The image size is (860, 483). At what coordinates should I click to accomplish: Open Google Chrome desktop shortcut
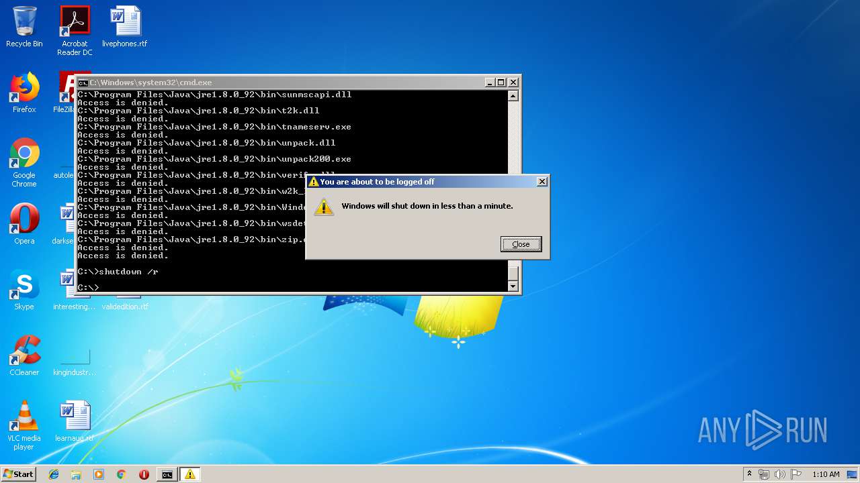24,162
